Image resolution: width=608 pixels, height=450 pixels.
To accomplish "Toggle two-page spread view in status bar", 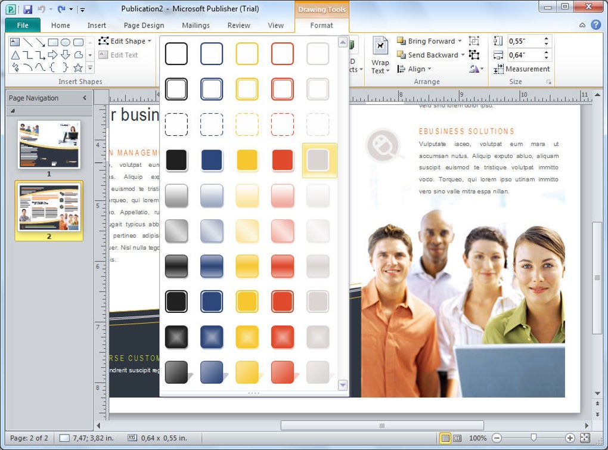I will (x=458, y=438).
